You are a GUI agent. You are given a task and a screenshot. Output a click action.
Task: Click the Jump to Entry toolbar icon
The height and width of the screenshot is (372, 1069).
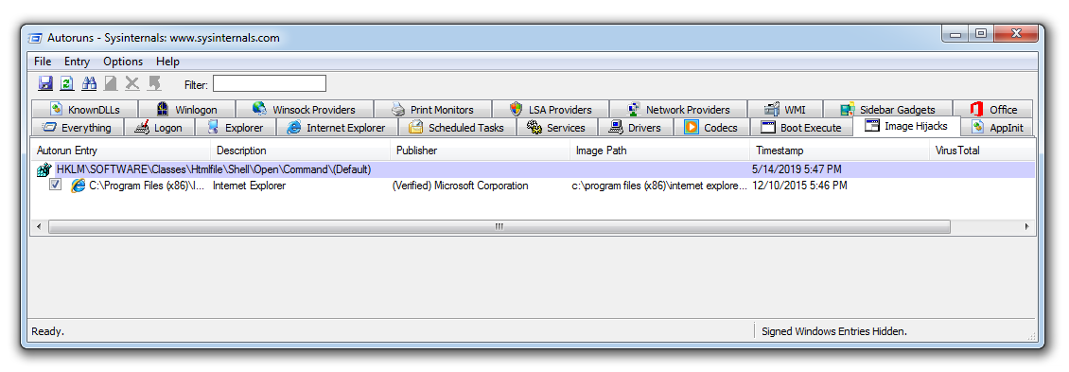pyautogui.click(x=155, y=83)
